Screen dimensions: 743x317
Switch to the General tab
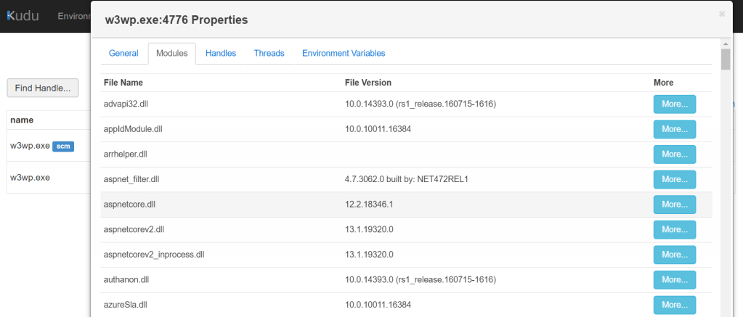point(123,54)
